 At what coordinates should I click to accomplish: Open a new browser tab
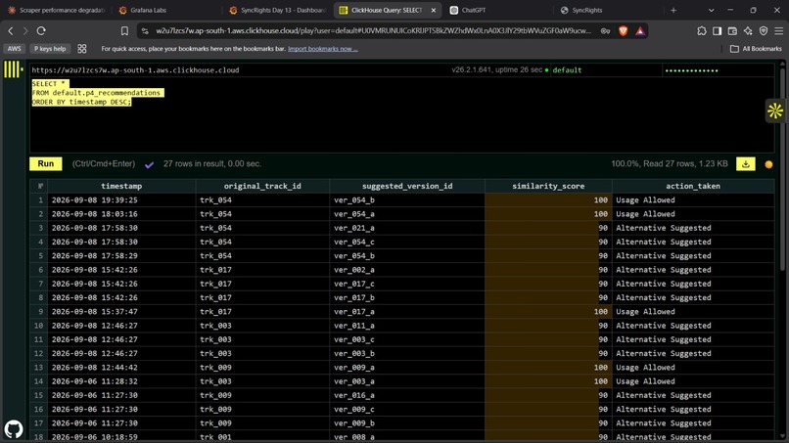tap(673, 10)
